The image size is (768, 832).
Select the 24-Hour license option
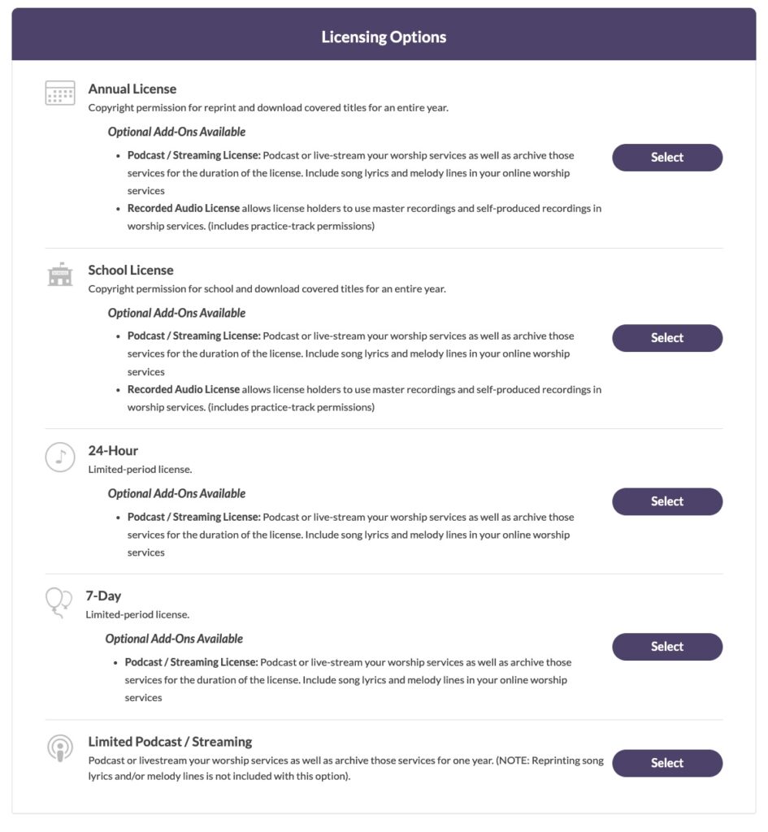(x=667, y=501)
